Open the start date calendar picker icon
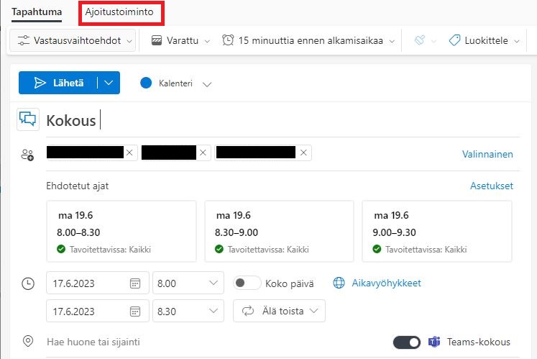Viewport: 537px width, 359px height. click(134, 283)
